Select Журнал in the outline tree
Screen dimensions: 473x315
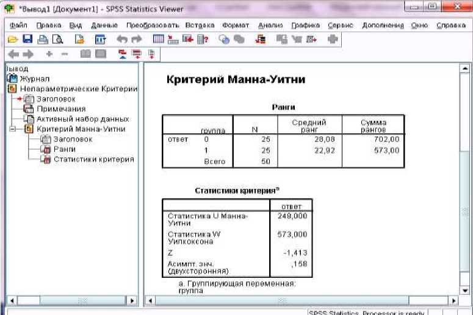[x=34, y=79]
